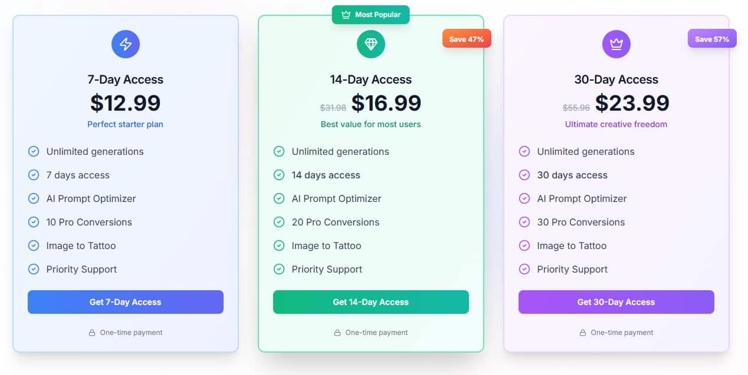Viewport: 748px width, 375px height.
Task: Click the checkmark beside AI Prompt Optimizer on 14-Day plan
Action: (279, 198)
